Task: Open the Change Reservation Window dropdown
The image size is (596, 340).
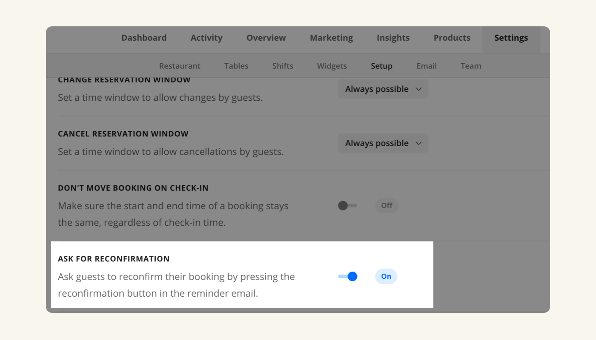Action: 383,89
